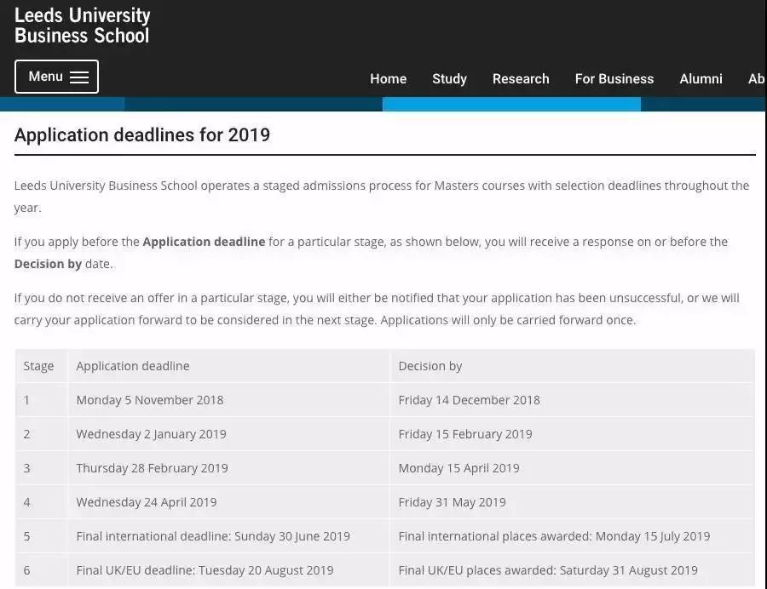Open the Menu hamburger button

coord(56,77)
